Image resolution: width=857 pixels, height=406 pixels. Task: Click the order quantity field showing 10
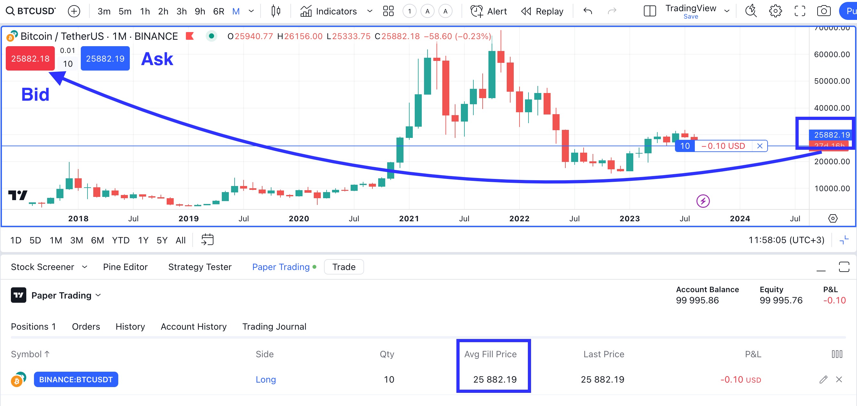tap(68, 64)
